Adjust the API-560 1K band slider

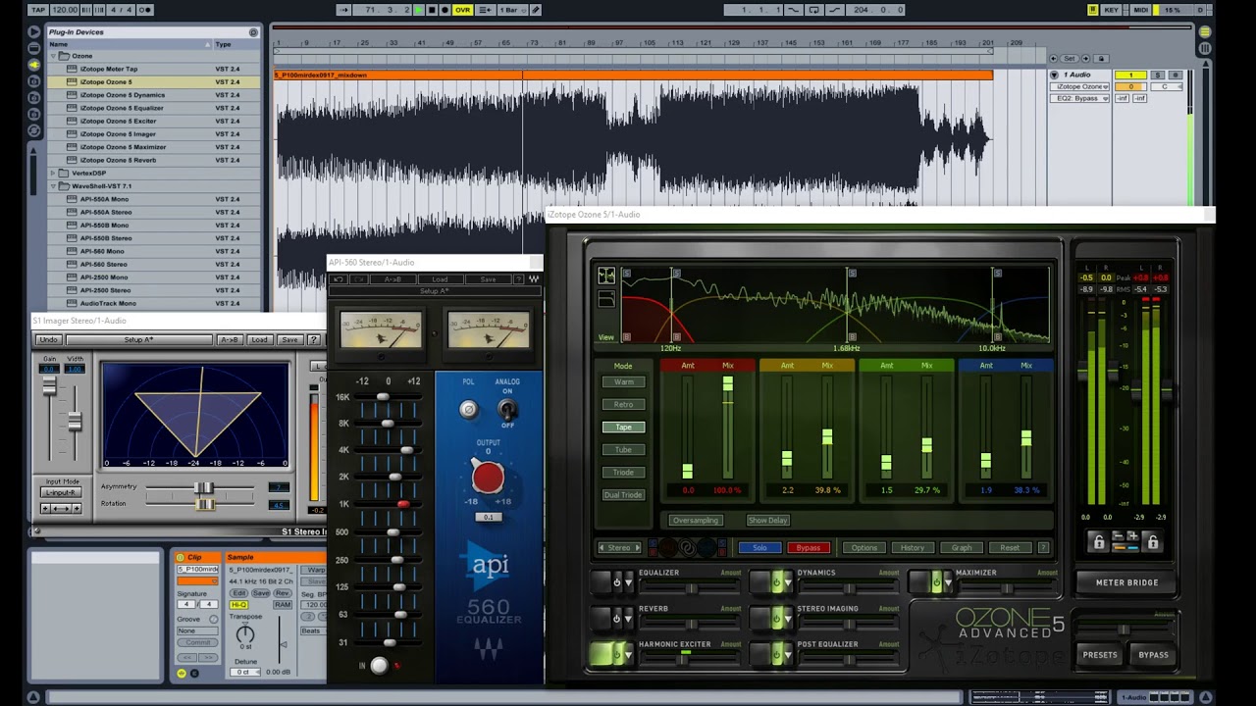(402, 504)
